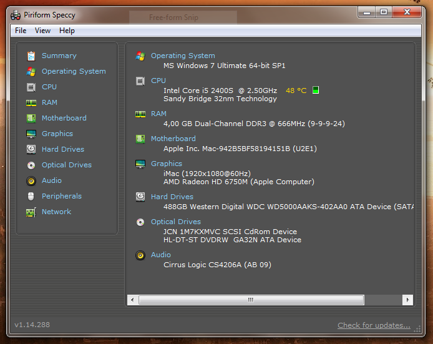433x344 pixels.
Task: Click the Motherboard icon in sidebar
Action: (31, 119)
